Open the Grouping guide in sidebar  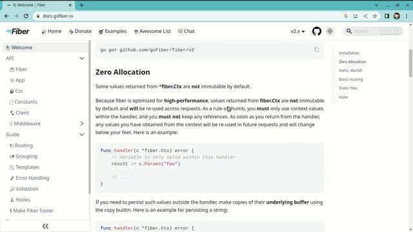(23, 156)
